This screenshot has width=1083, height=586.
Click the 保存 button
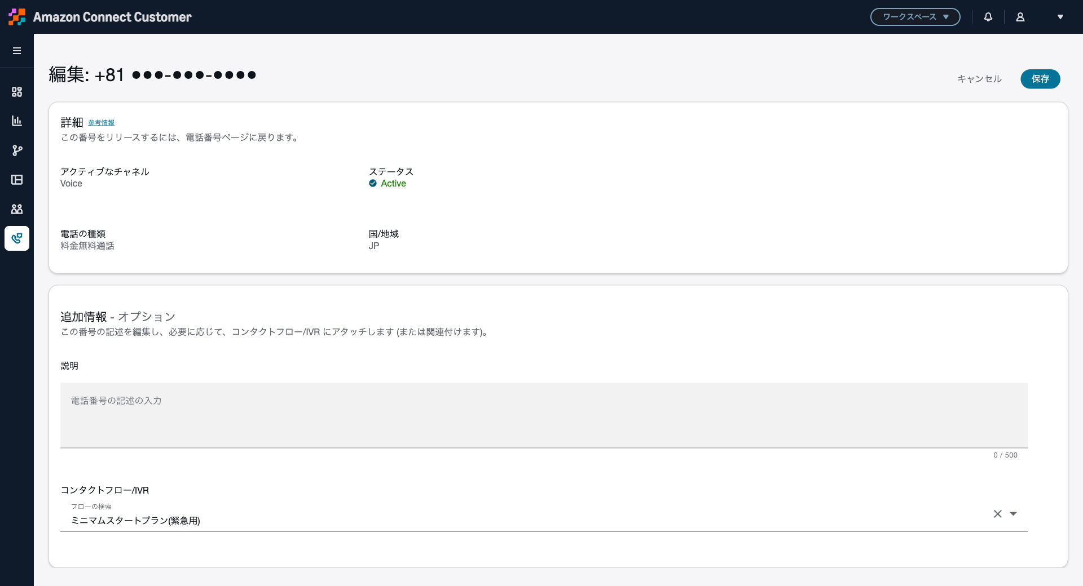[1040, 79]
